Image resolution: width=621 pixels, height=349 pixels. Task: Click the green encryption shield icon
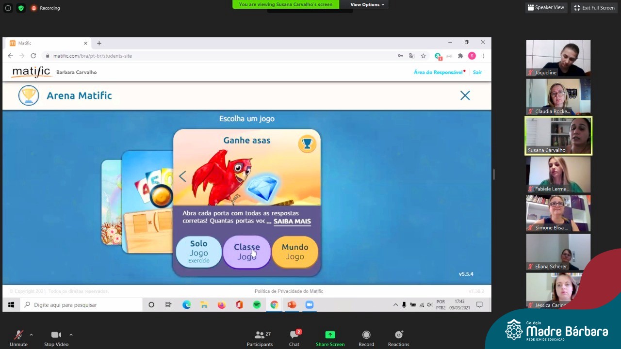pyautogui.click(x=21, y=8)
